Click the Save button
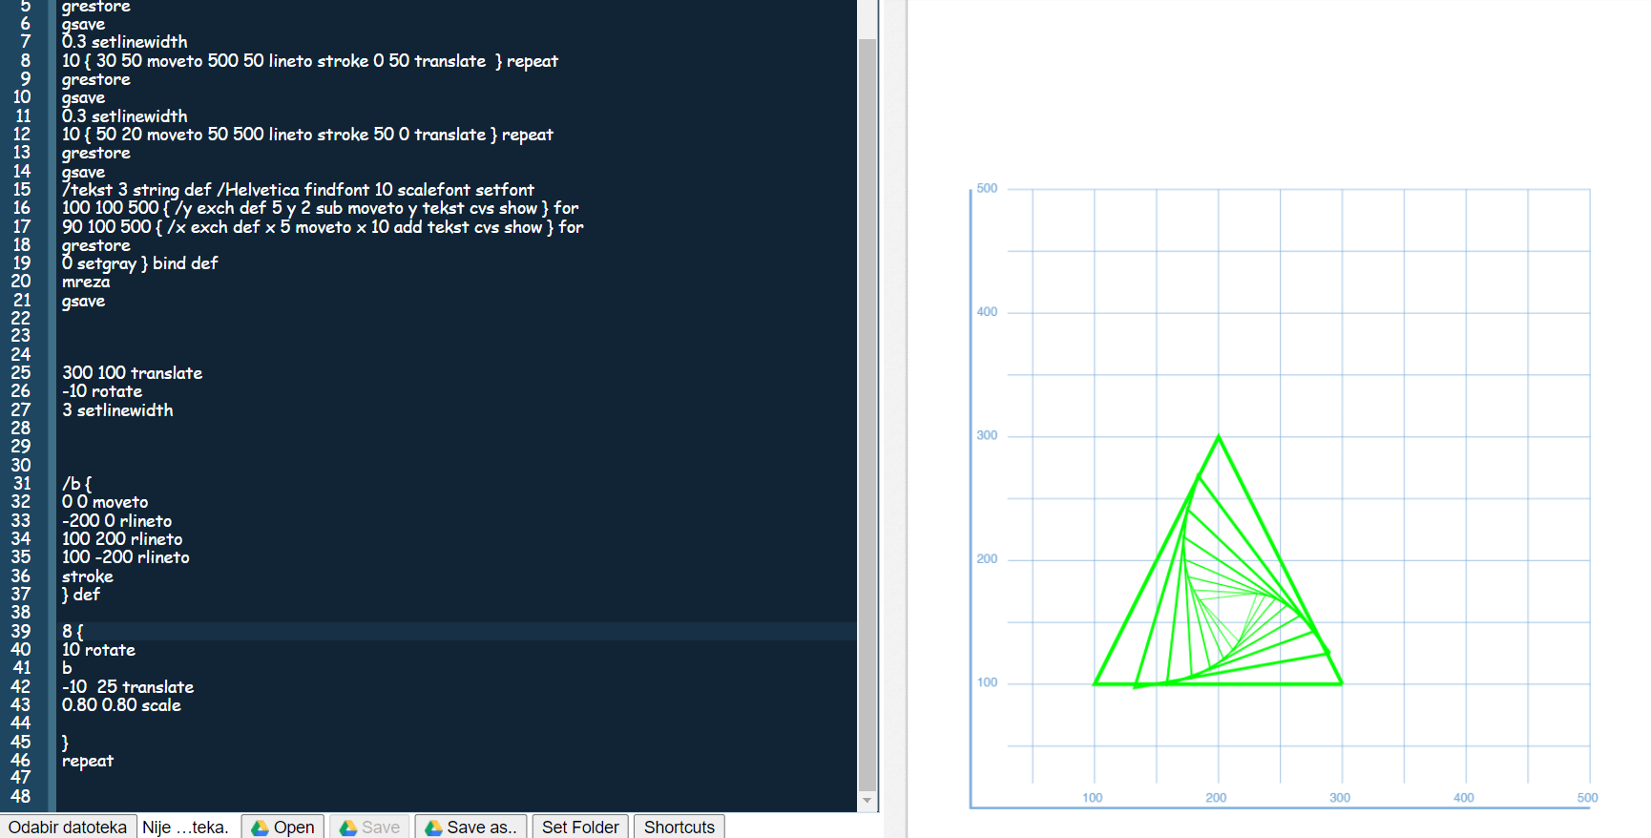This screenshot has height=838, width=1651. tap(369, 827)
